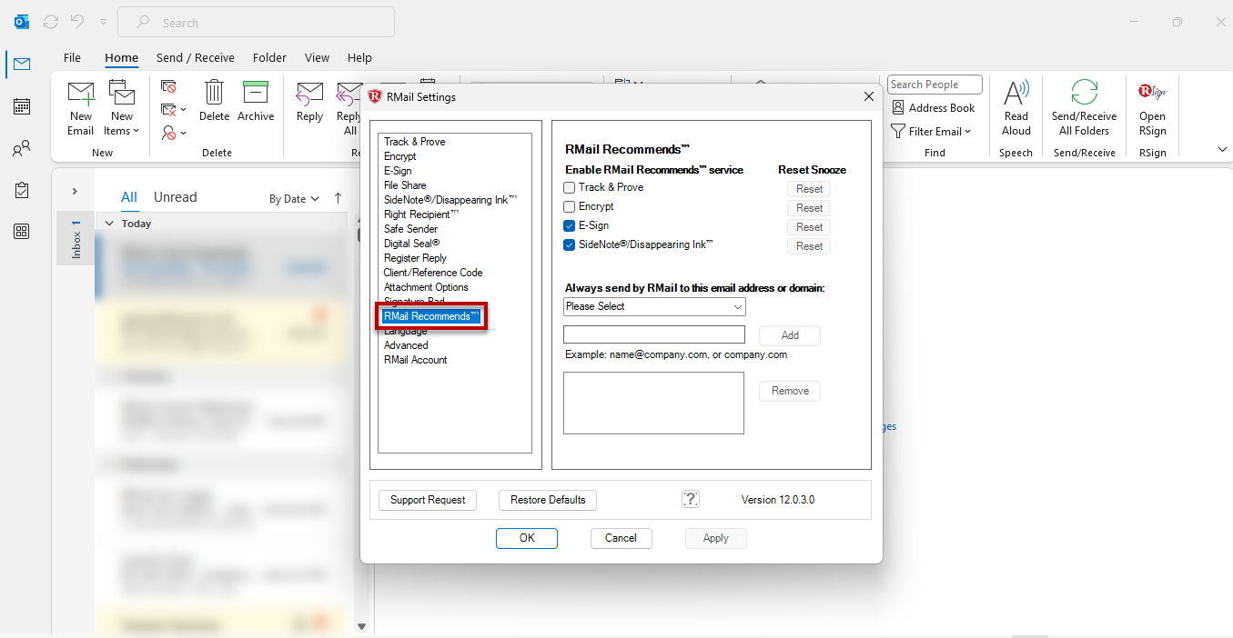Click the Undo icon in title bar
1233x638 pixels.
[78, 22]
